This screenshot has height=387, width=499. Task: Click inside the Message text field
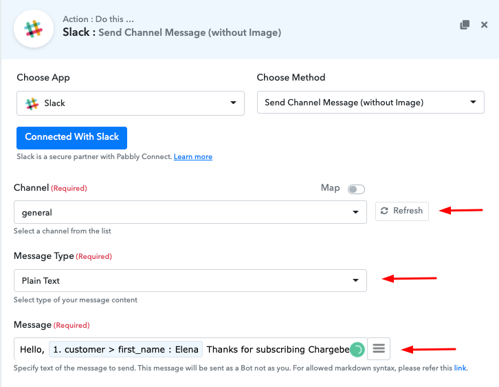tap(190, 349)
